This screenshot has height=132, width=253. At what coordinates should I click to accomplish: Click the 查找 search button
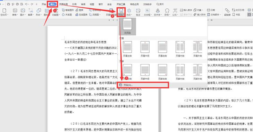pos(160,4)
